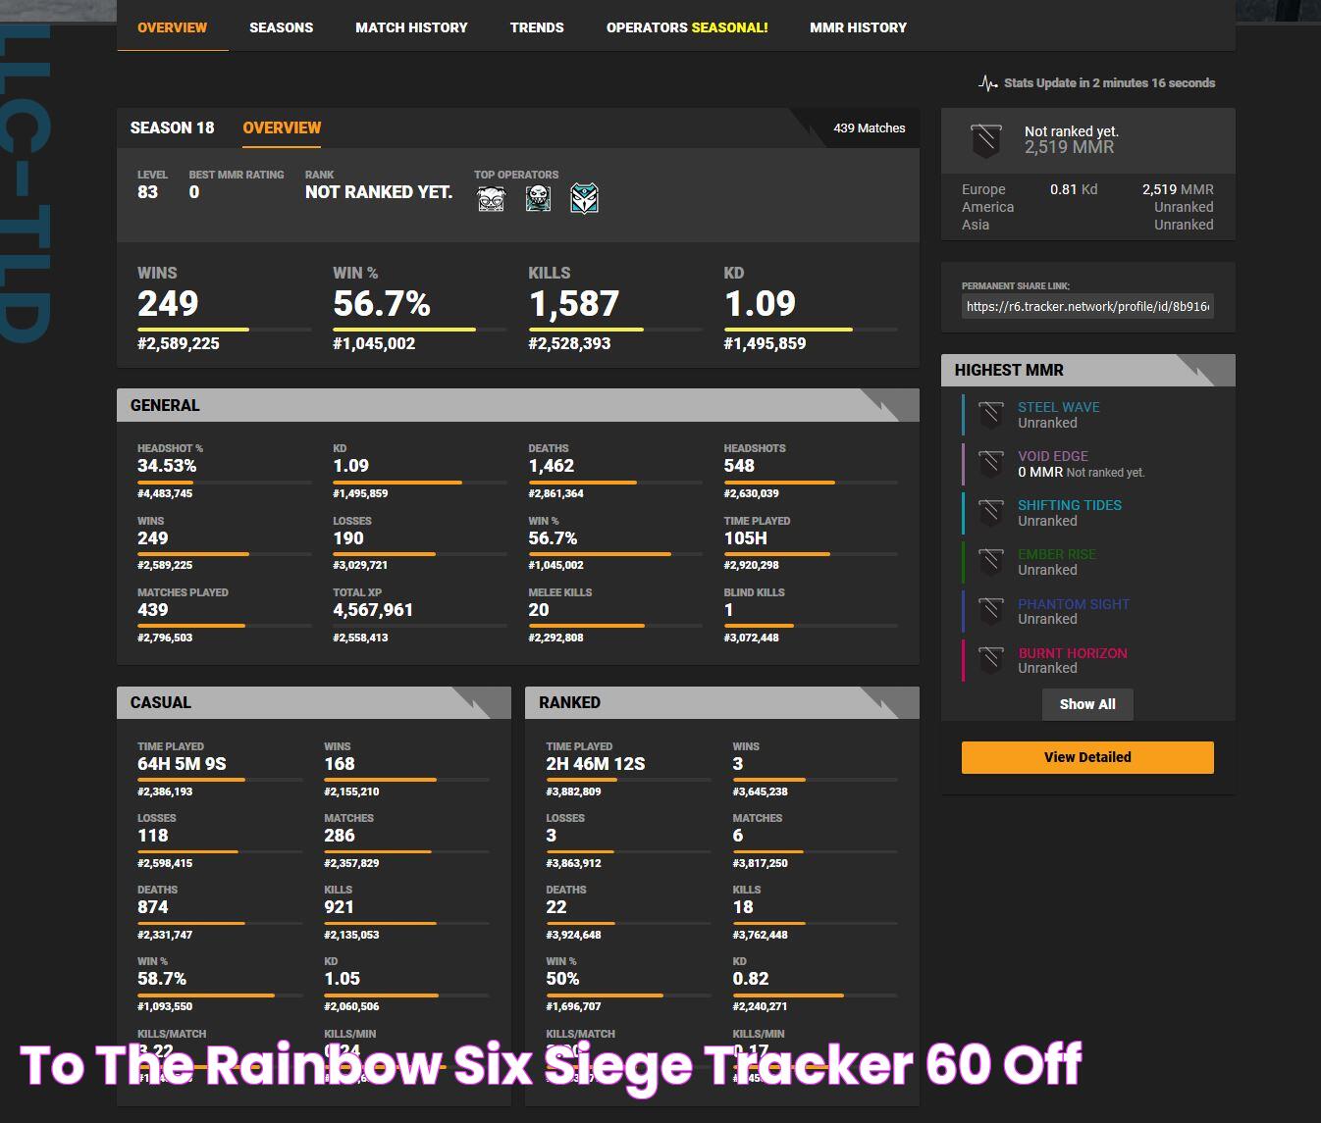Viewport: 1321px width, 1123px height.
Task: Click the orange View Detailed button
Action: point(1087,757)
